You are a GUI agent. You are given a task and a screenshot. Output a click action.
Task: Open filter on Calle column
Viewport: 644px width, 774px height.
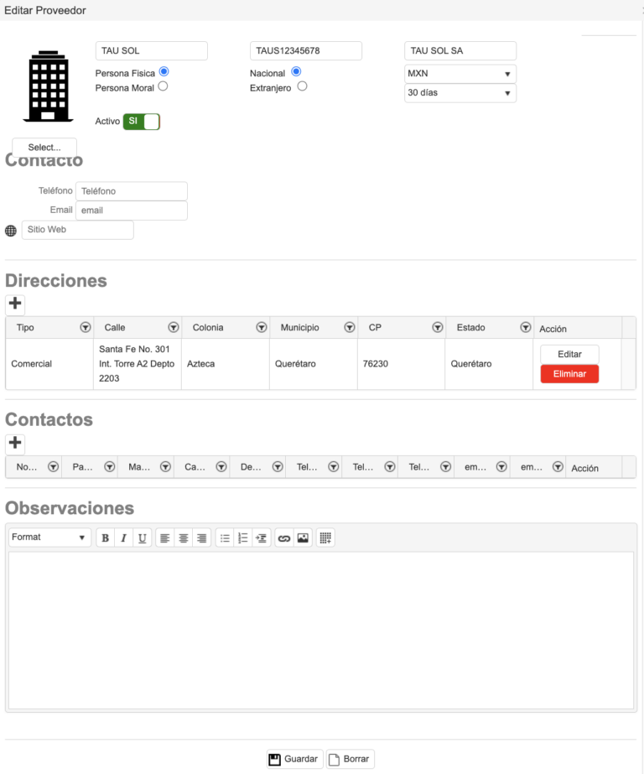coord(174,327)
